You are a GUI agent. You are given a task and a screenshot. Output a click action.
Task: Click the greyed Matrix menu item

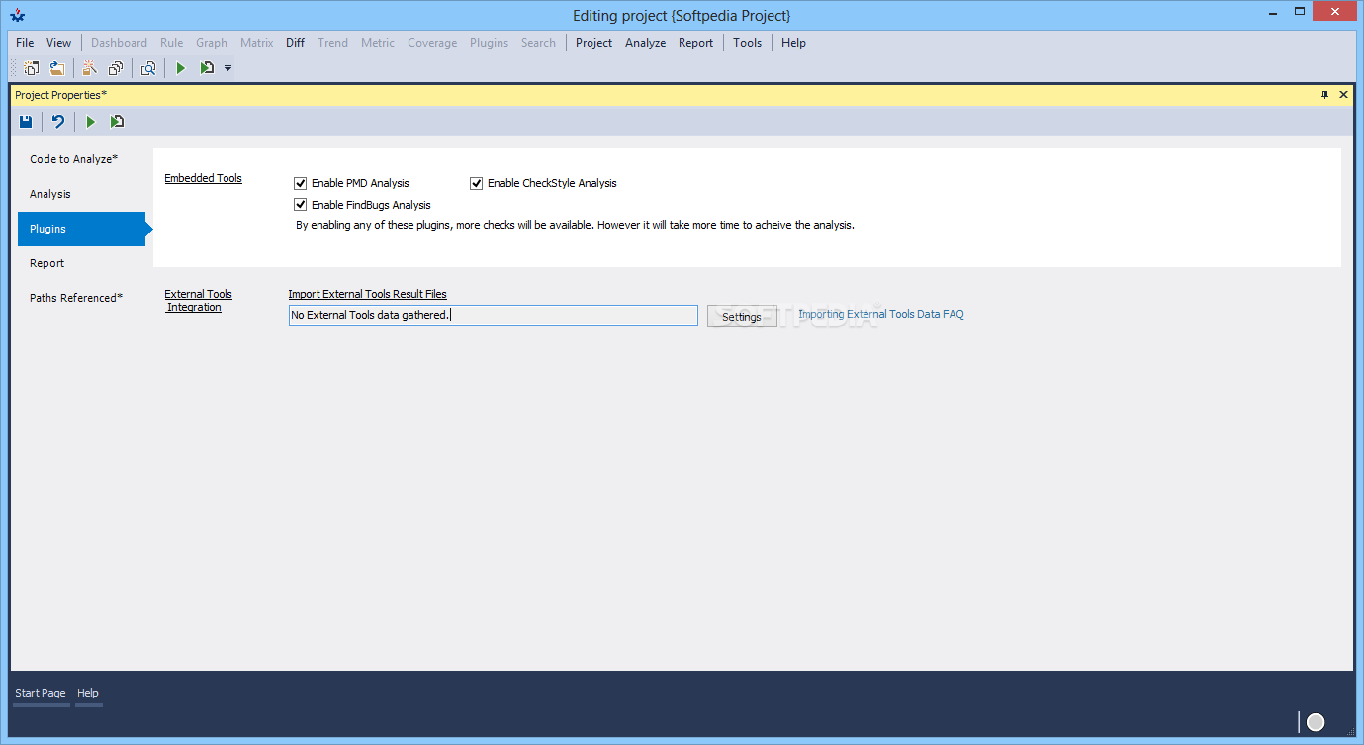(256, 43)
